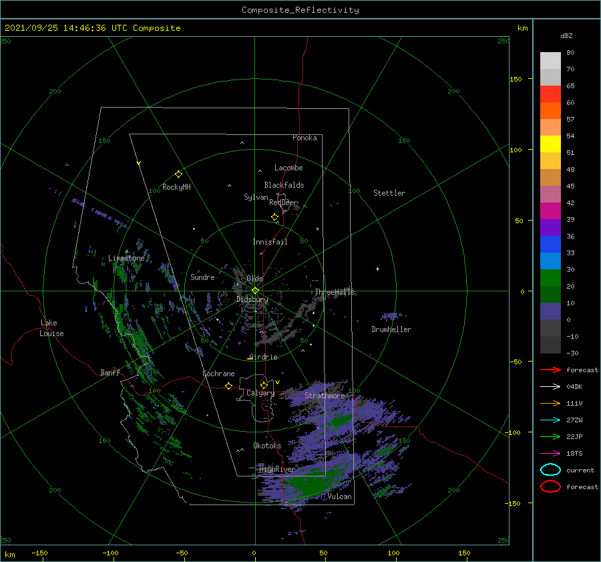Click the cyan 27ZW arrow in legend
Screen dimensions: 601x562
point(550,420)
